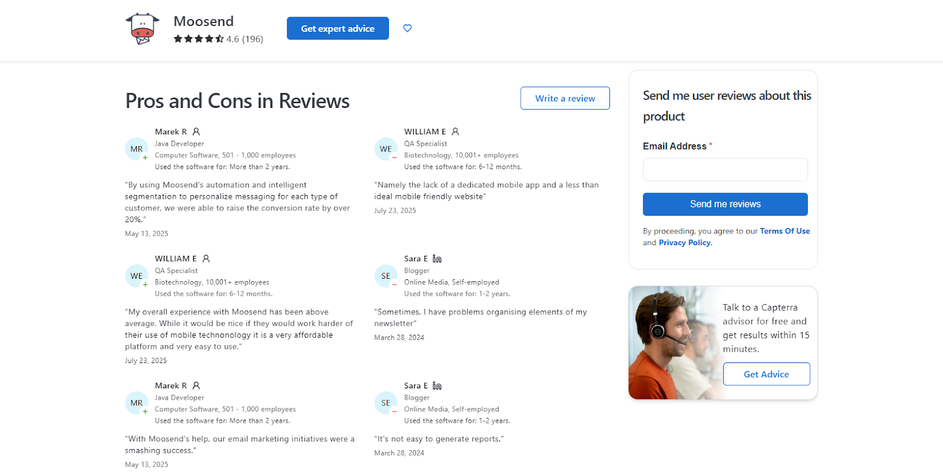Open the Privacy Policy link
943x475 pixels.
point(684,243)
